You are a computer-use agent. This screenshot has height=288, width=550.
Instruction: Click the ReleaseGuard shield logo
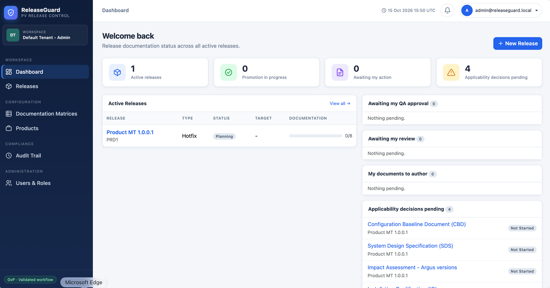pyautogui.click(x=11, y=13)
